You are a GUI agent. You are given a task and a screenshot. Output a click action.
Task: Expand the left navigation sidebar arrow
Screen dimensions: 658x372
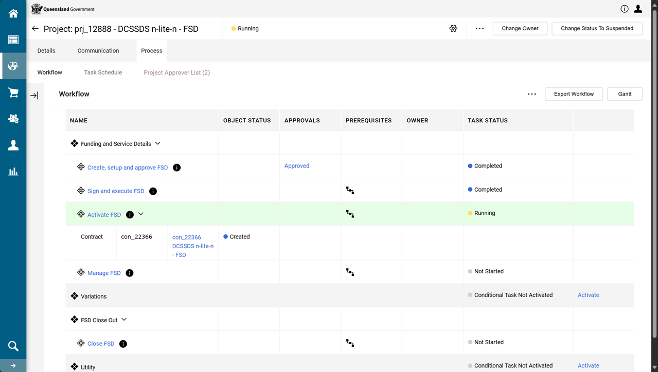pyautogui.click(x=13, y=366)
